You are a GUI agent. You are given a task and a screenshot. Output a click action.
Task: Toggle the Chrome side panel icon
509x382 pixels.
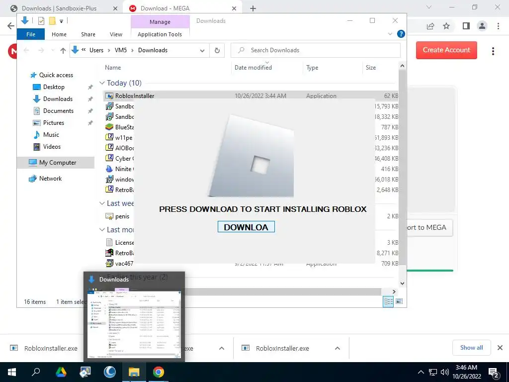466,26
